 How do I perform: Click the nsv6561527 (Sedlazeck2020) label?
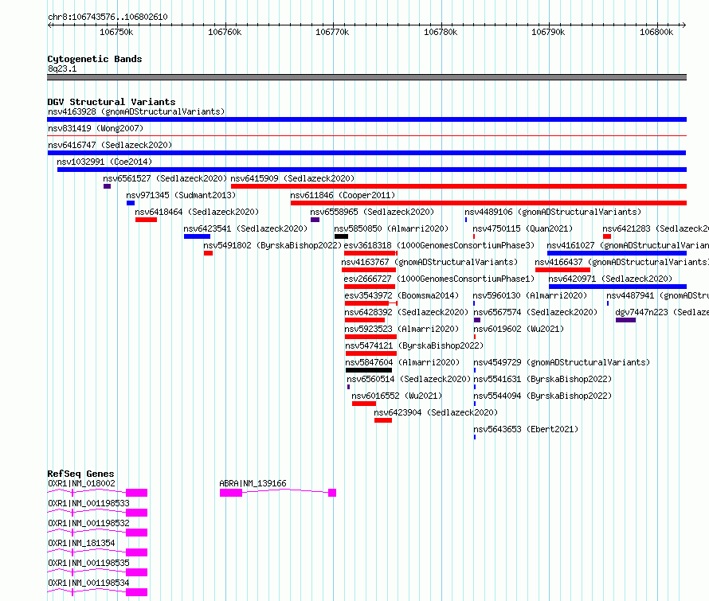click(x=165, y=178)
